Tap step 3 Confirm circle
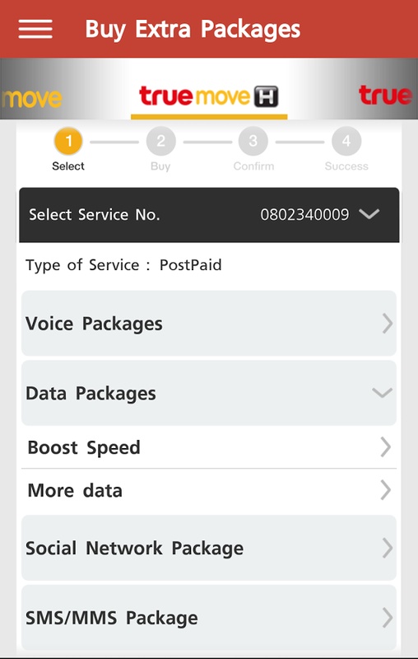 coord(253,142)
